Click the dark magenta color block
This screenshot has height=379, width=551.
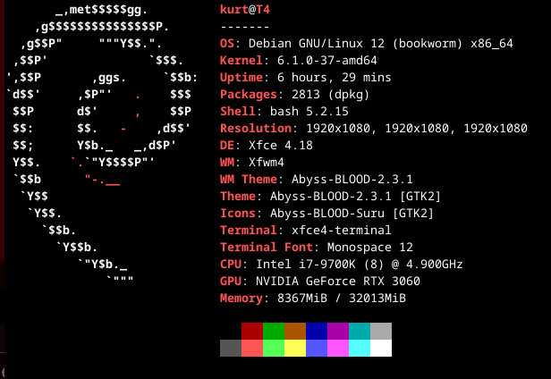point(338,332)
